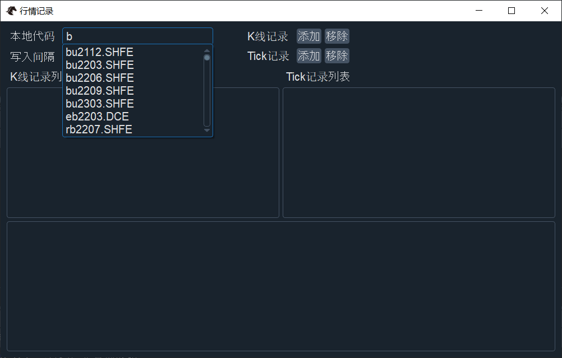Click the scrollbar down arrow in suggestion list
562x358 pixels.
[x=206, y=130]
